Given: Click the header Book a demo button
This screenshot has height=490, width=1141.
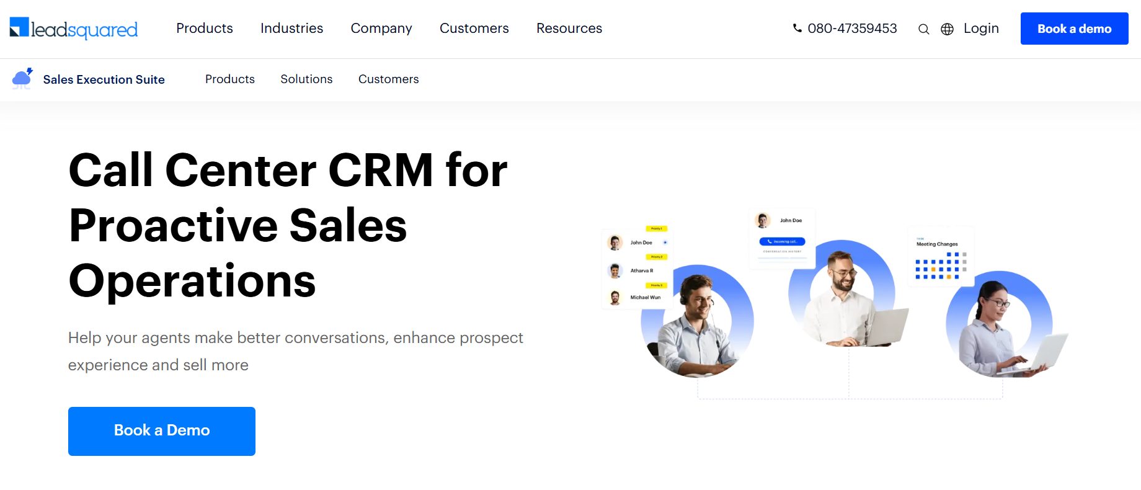Looking at the screenshot, I should [1074, 29].
